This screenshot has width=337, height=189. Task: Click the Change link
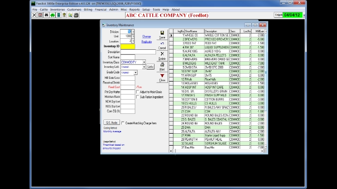[x=147, y=36]
